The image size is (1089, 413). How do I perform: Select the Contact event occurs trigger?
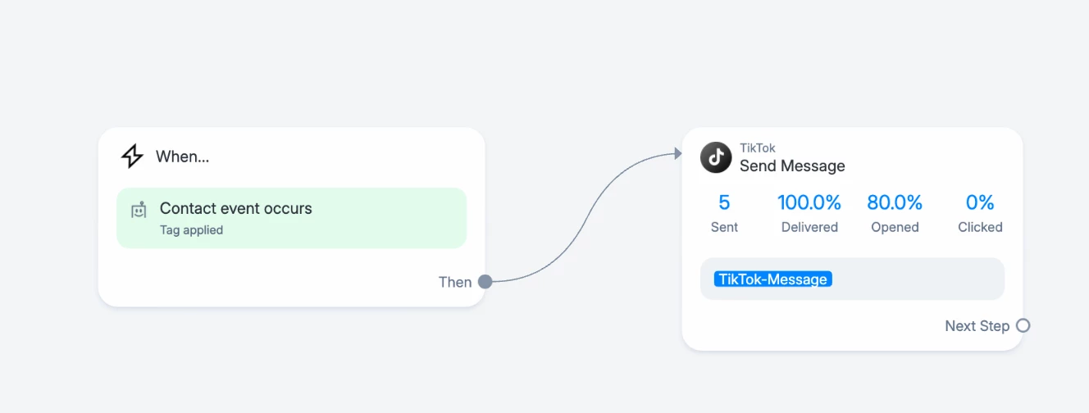pos(292,218)
